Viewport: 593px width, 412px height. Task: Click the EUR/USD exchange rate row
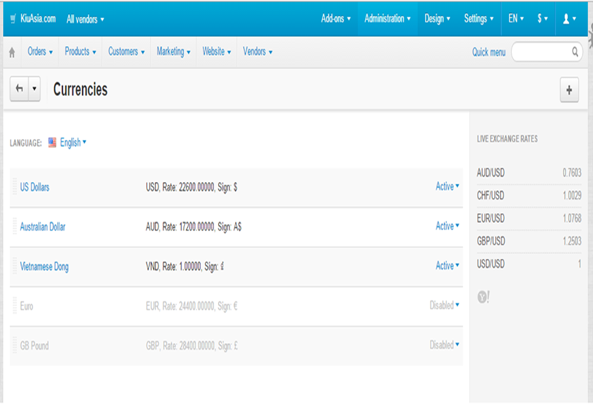(529, 218)
